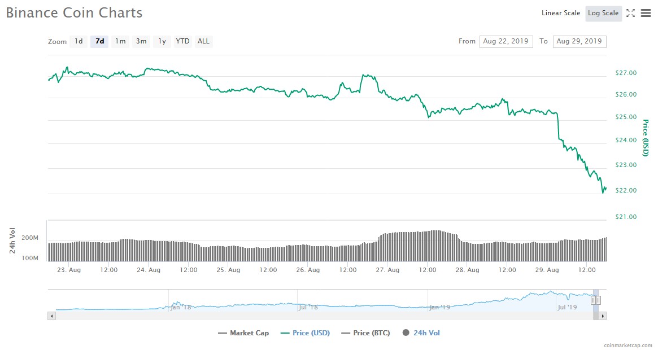Image resolution: width=658 pixels, height=350 pixels.
Task: Set zoom to YTD
Action: 182,41
